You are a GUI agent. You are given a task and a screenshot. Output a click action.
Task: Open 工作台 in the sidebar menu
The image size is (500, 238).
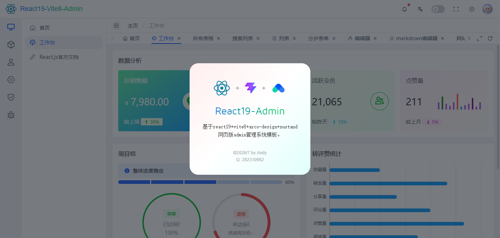64,42
